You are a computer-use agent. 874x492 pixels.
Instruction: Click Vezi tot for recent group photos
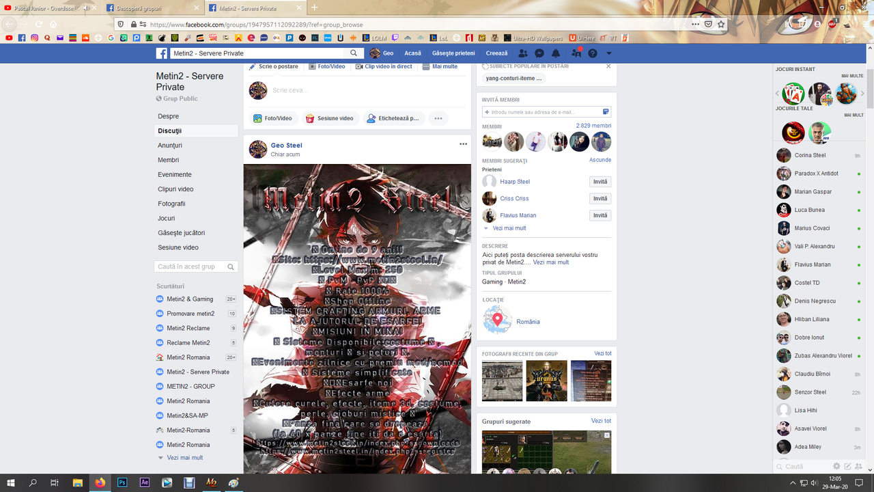[x=603, y=353]
